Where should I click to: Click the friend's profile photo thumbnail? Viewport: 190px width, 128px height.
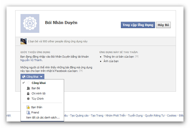[24, 41]
